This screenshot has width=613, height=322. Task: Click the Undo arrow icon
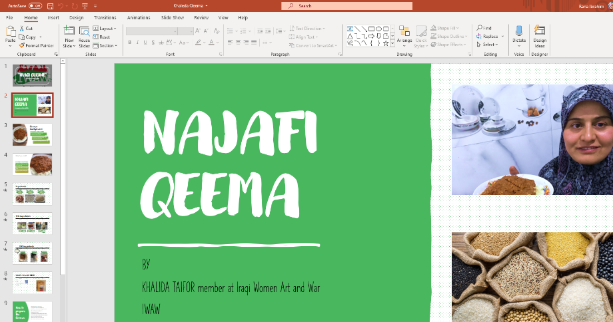point(61,6)
